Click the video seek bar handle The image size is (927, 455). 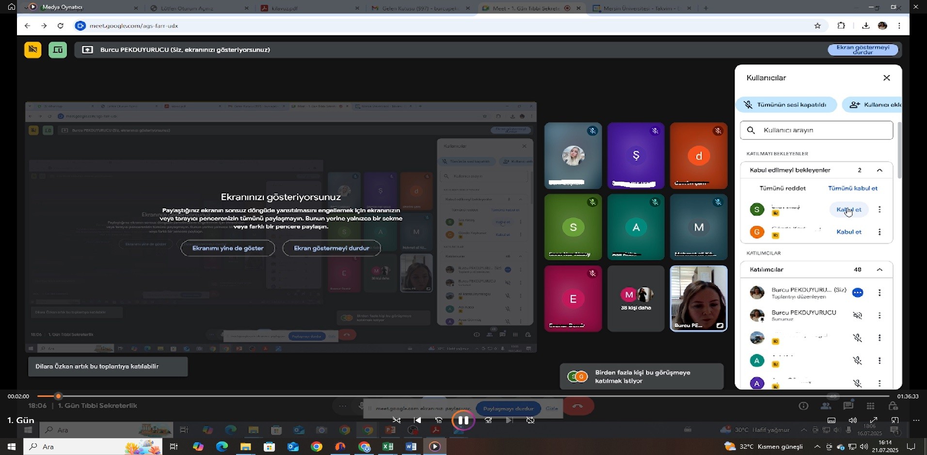click(x=58, y=396)
